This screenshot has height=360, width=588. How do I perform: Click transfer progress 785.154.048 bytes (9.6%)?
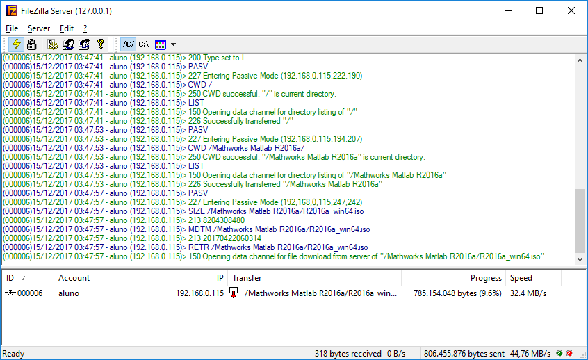point(457,293)
